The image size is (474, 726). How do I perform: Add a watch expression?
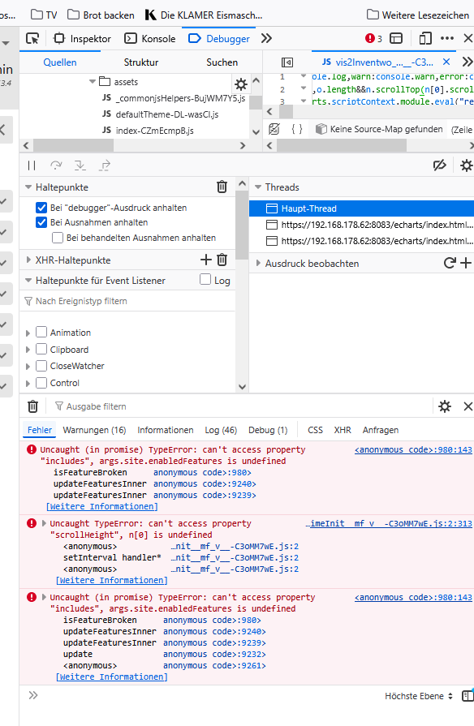pos(466,263)
